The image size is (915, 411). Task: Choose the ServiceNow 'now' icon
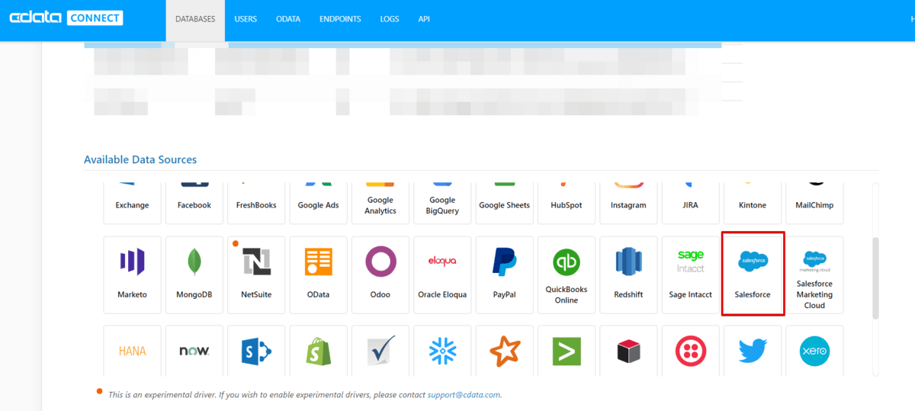click(194, 351)
